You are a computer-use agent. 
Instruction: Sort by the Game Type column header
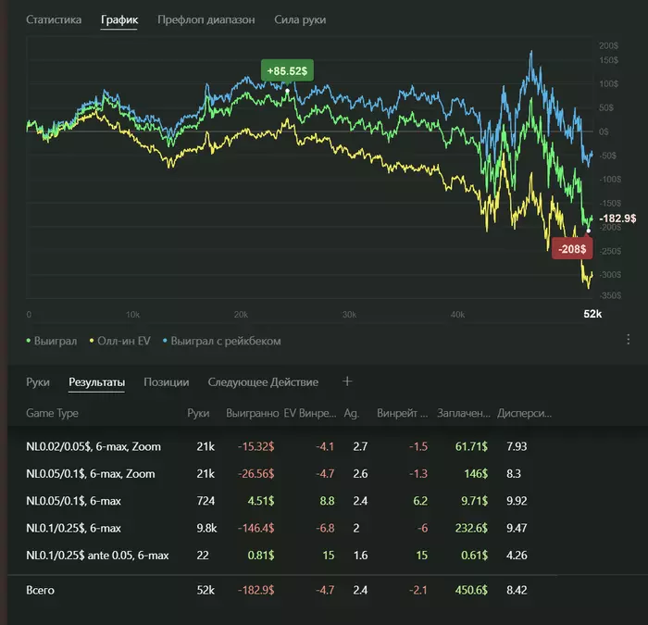[x=53, y=413]
